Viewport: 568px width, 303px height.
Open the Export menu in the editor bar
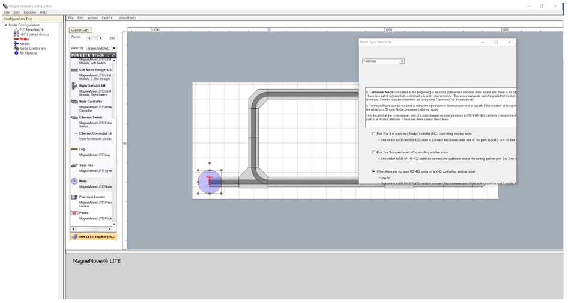pos(107,18)
